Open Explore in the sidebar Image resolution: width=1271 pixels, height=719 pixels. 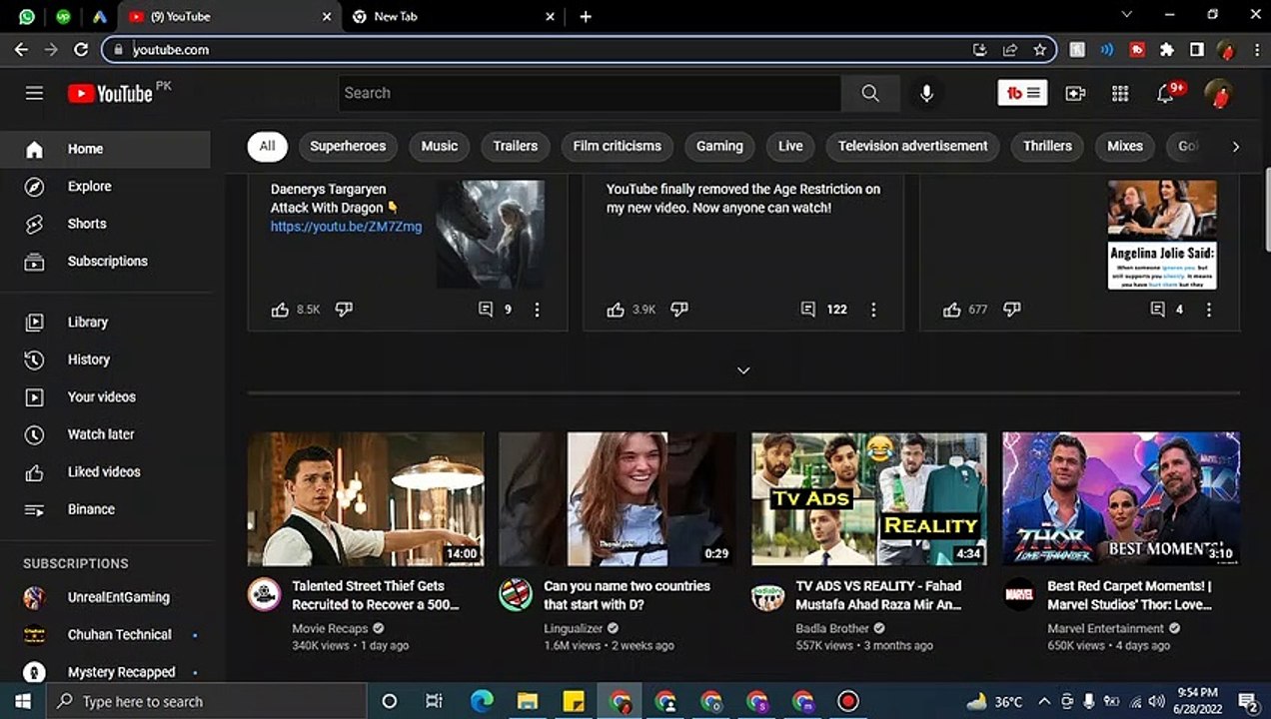[x=105, y=187]
